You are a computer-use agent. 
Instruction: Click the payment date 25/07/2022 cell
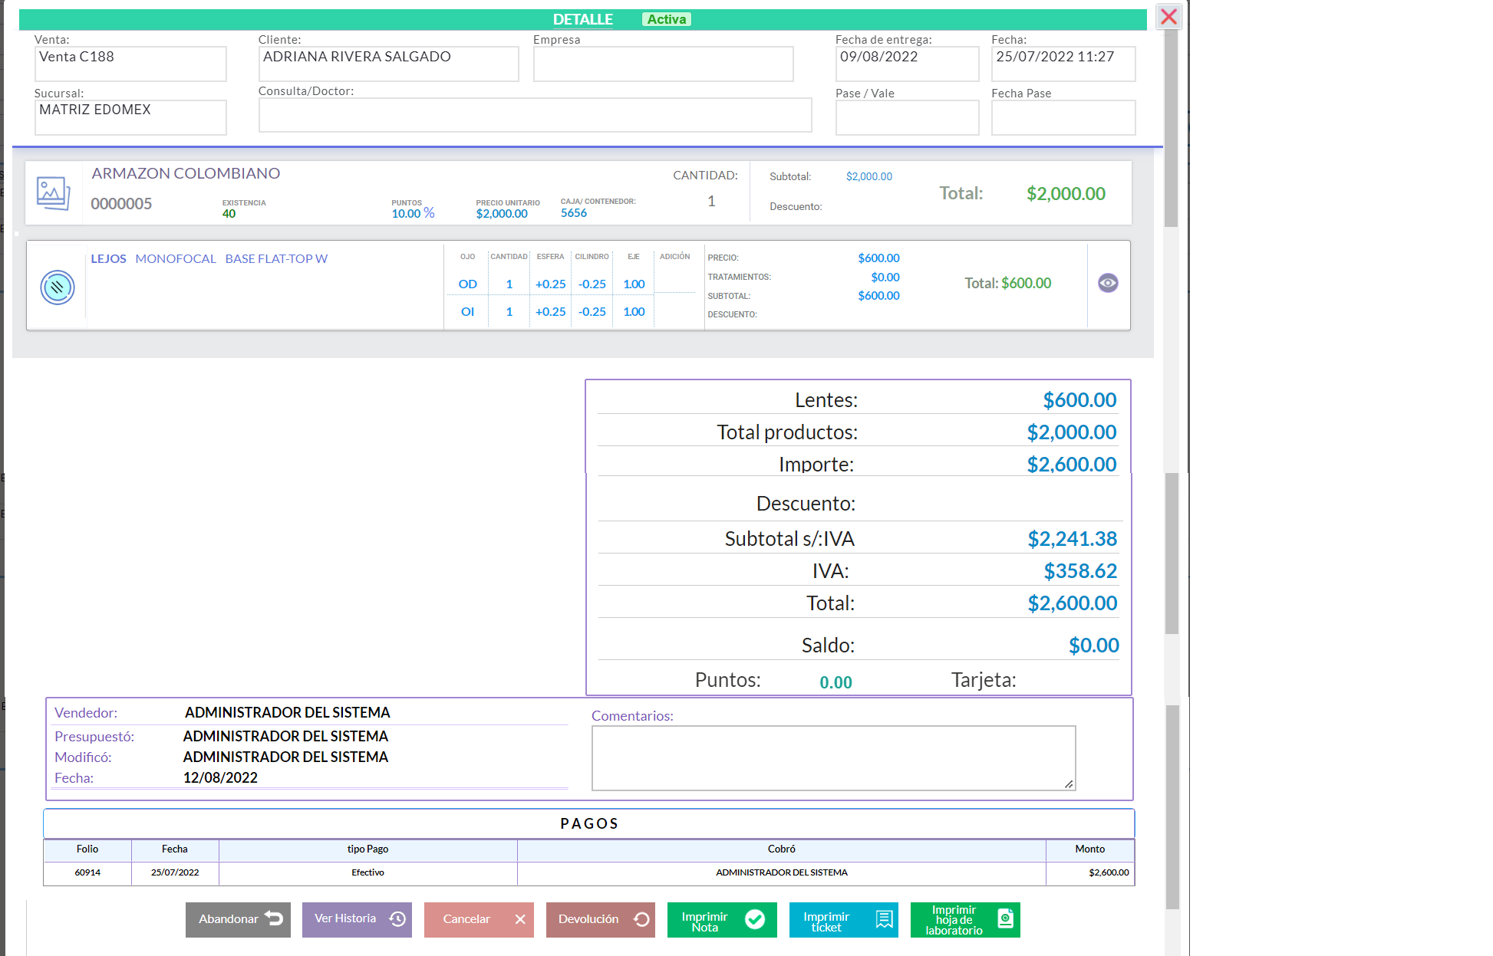(x=175, y=873)
